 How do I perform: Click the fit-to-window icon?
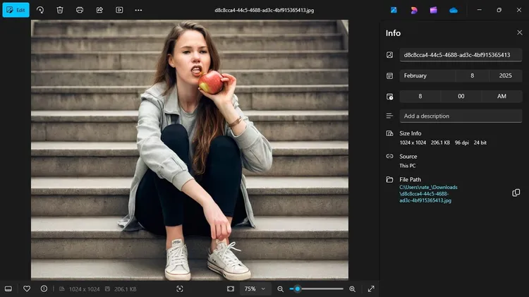click(x=231, y=289)
